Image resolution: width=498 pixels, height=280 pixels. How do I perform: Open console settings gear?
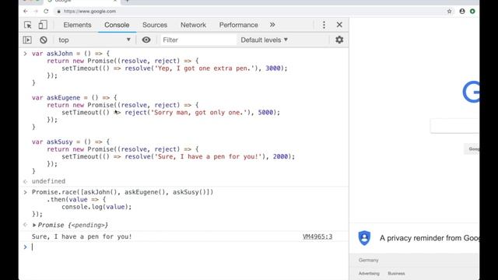click(x=339, y=40)
